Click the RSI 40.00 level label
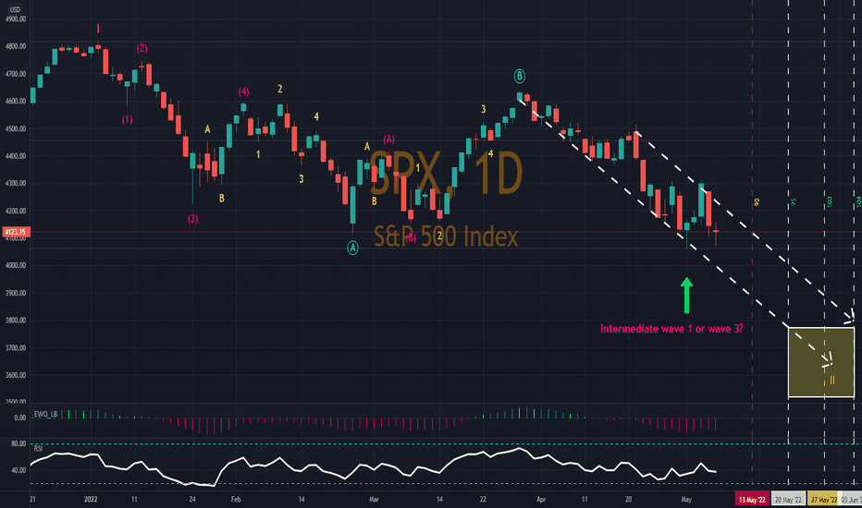This screenshot has height=508, width=862. [x=18, y=470]
